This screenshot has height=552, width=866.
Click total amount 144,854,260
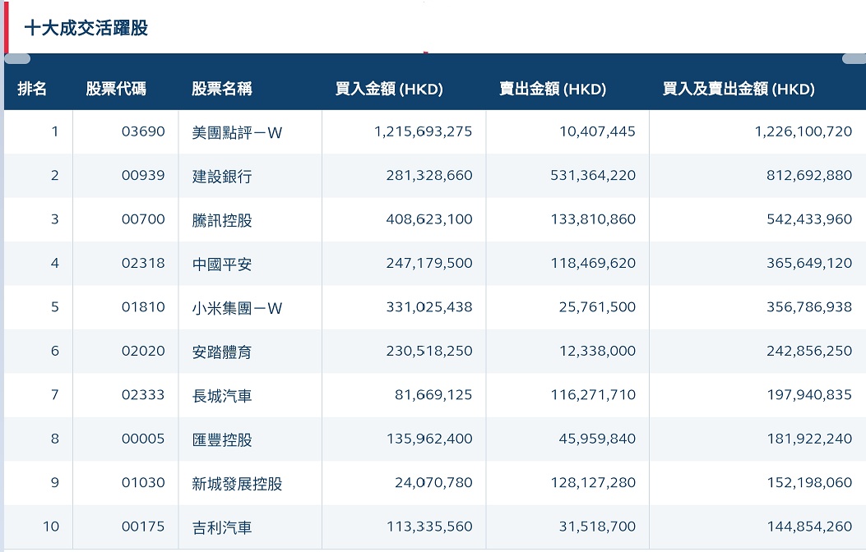point(809,527)
